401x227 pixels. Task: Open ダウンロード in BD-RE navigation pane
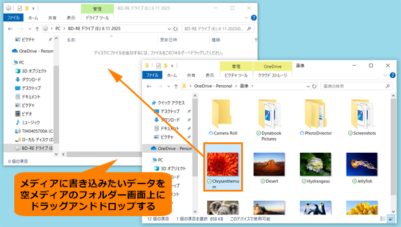coord(28,79)
